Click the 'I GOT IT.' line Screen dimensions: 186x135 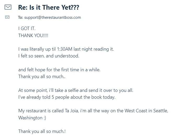point(27,28)
